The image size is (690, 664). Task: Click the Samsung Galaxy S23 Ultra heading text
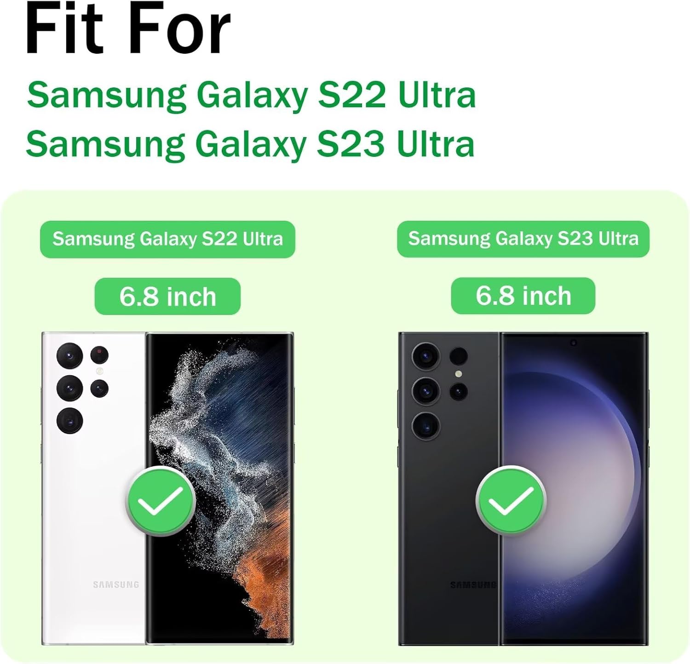pos(250,144)
